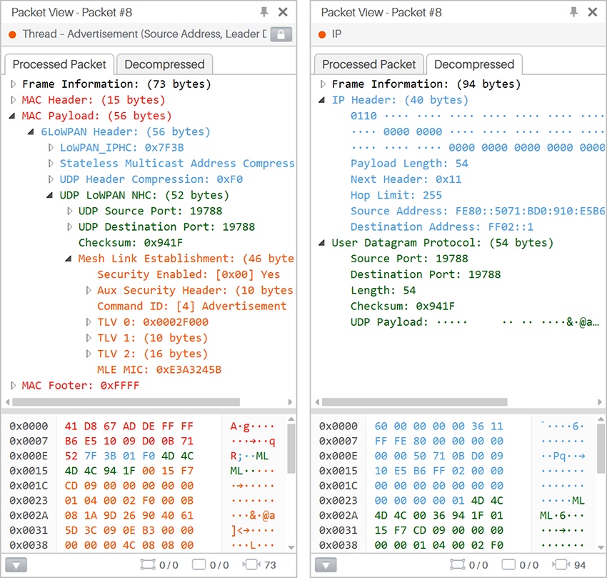Select MLE MIC: 0xE3A3245B row
The width and height of the screenshot is (607, 578).
159,370
